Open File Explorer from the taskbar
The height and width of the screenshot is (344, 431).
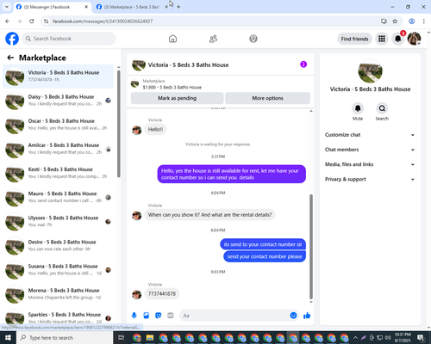pyautogui.click(x=150, y=337)
